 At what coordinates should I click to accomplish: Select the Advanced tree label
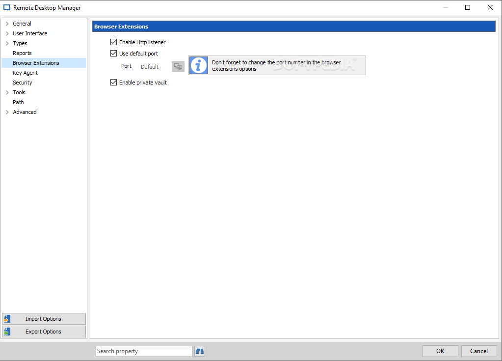[x=25, y=112]
